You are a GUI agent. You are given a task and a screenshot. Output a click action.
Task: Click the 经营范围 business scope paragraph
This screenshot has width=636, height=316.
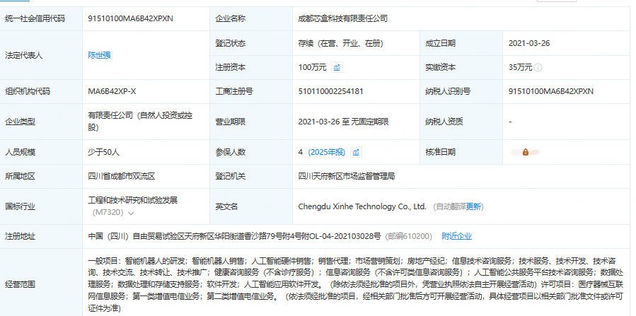pos(355,284)
